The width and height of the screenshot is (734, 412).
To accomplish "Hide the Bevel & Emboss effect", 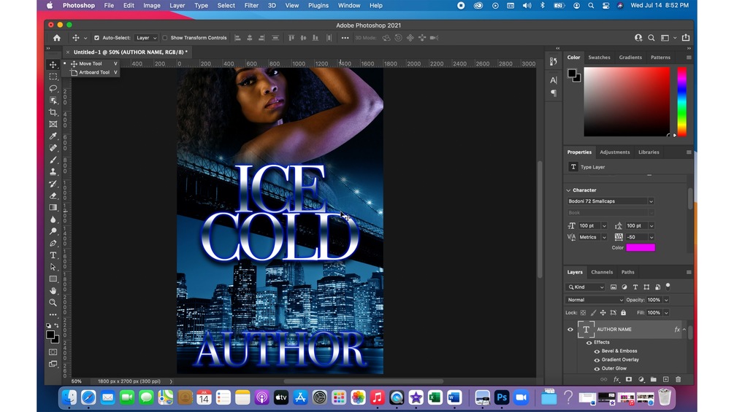I will click(x=597, y=351).
